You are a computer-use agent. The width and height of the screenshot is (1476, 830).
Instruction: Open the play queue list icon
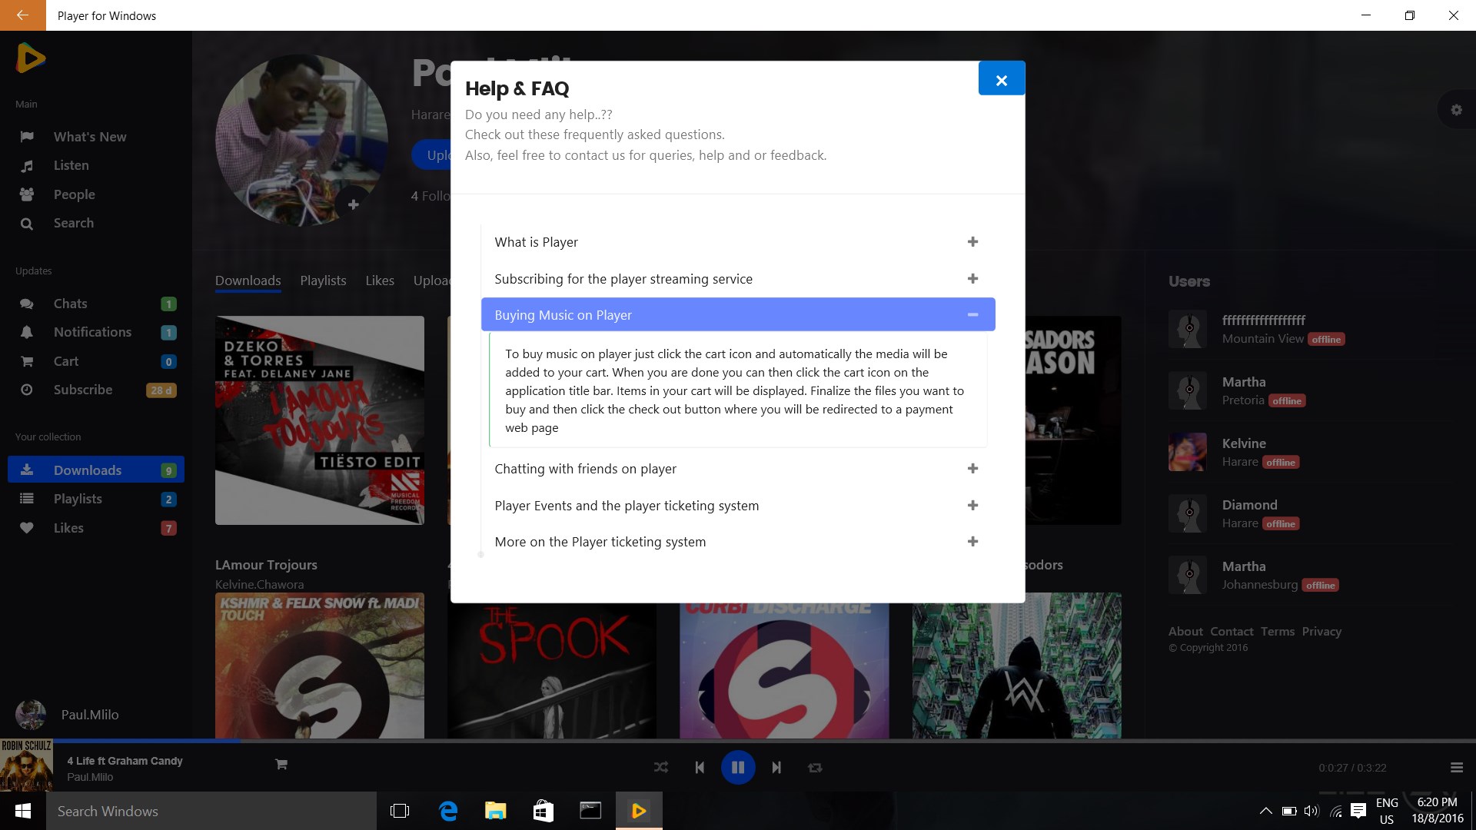tap(1456, 767)
